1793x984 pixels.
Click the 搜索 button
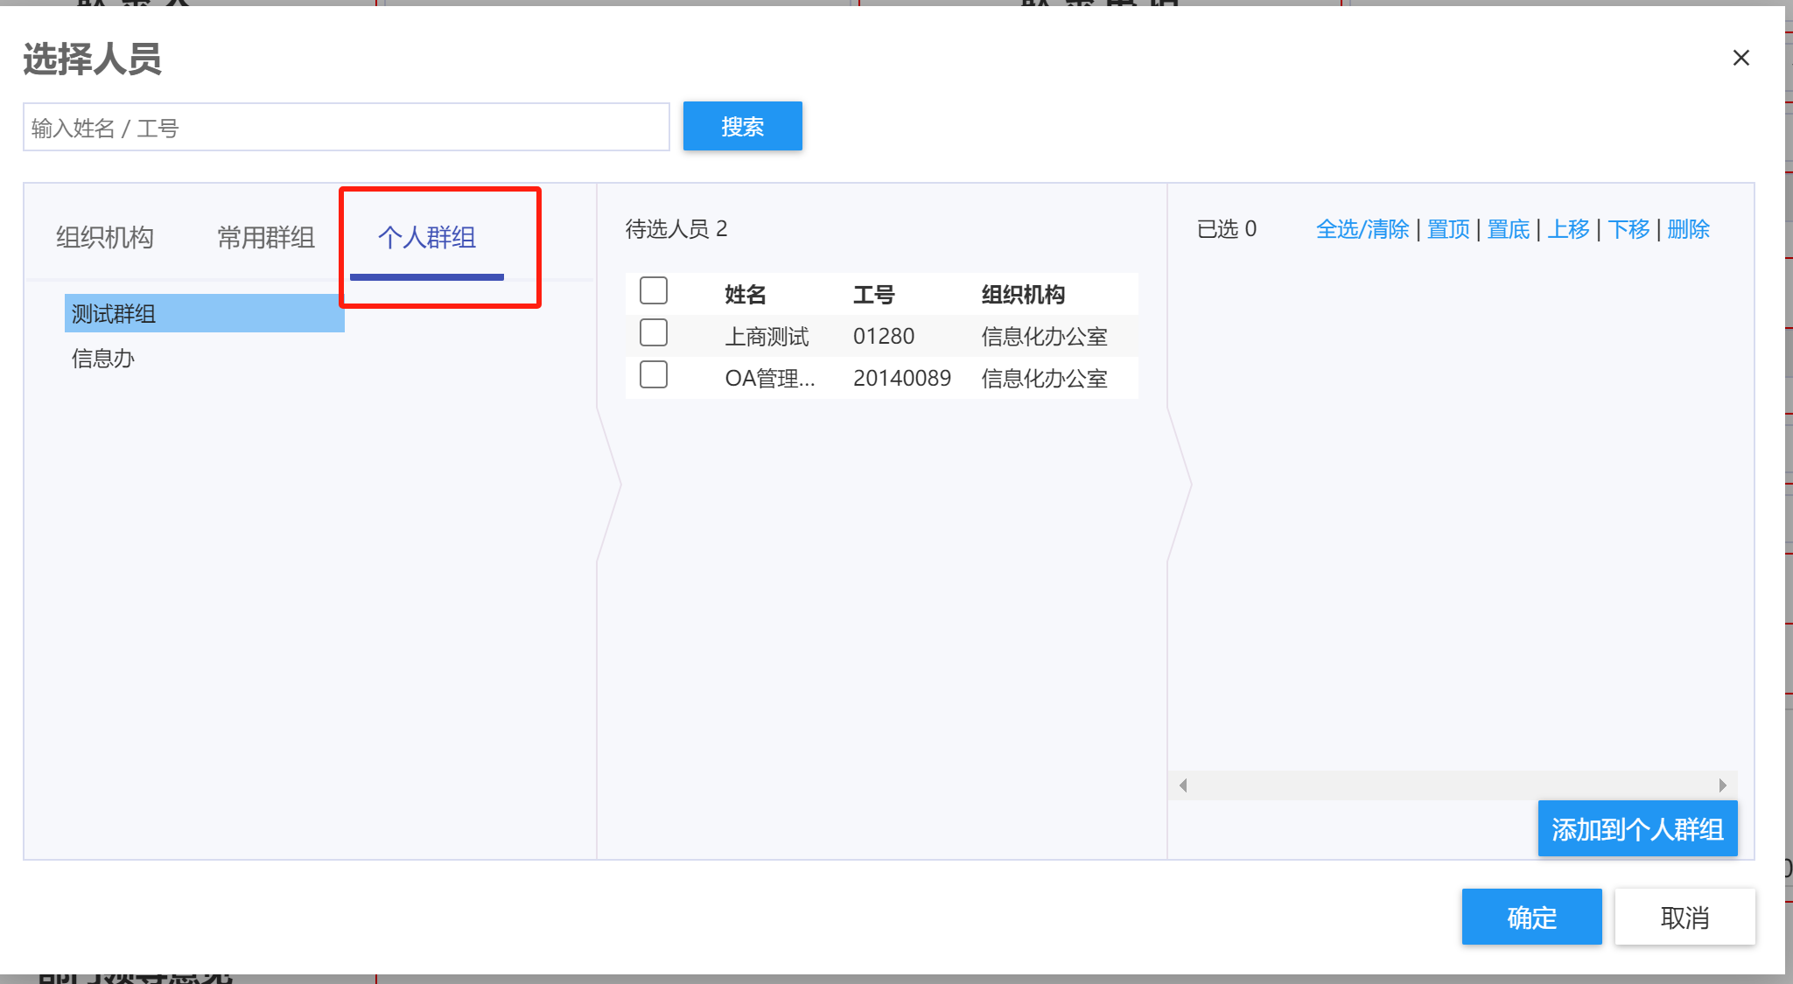(742, 127)
